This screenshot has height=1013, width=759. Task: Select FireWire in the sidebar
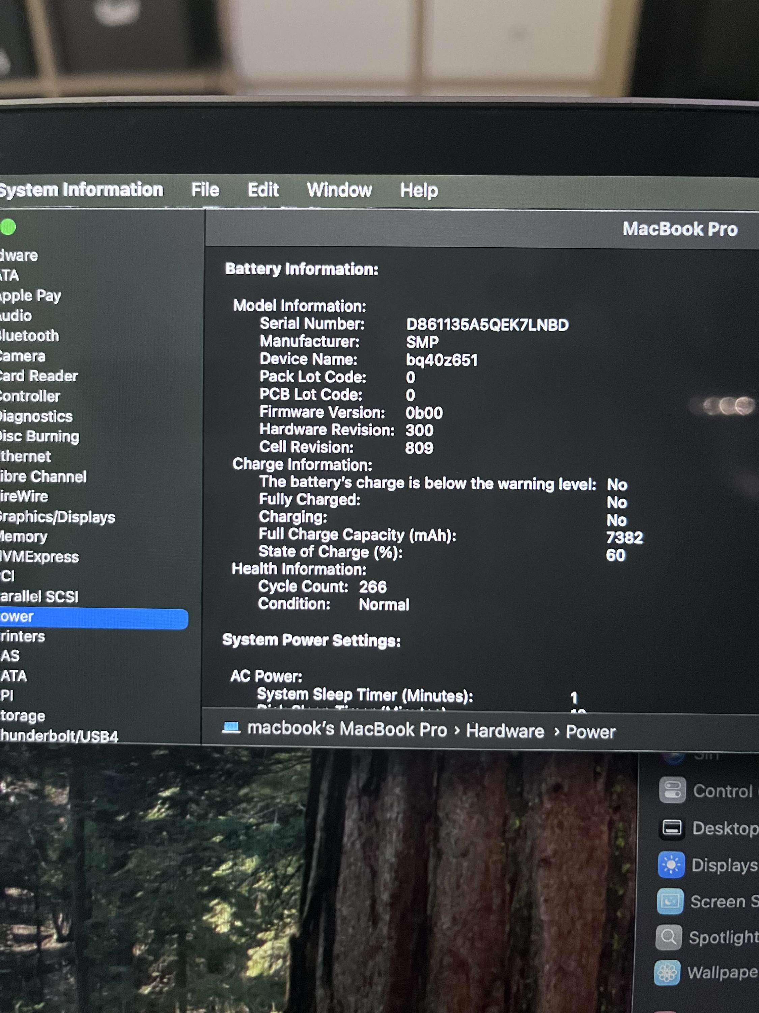[x=24, y=496]
